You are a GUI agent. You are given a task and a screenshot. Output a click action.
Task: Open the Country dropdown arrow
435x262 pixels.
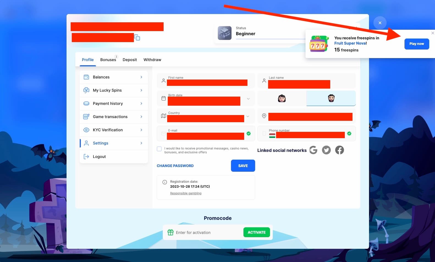point(248,116)
